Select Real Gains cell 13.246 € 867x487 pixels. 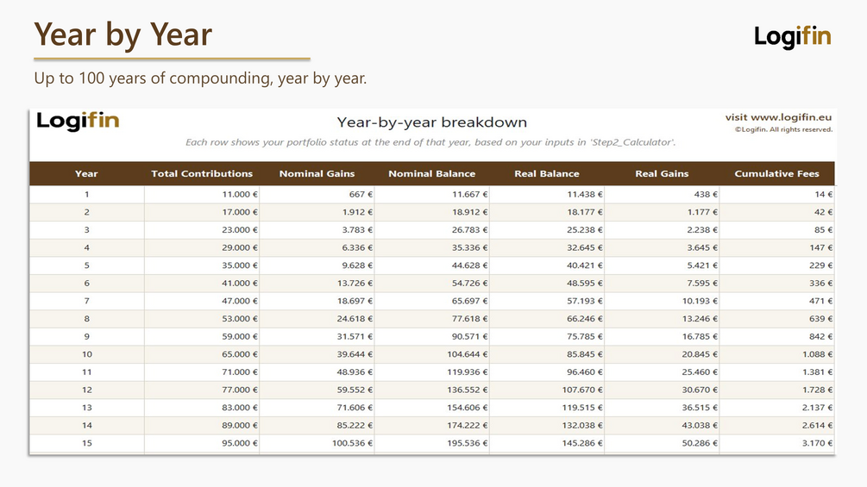tap(662, 319)
